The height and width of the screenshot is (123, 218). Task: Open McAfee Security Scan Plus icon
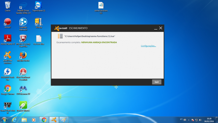tap(23, 41)
